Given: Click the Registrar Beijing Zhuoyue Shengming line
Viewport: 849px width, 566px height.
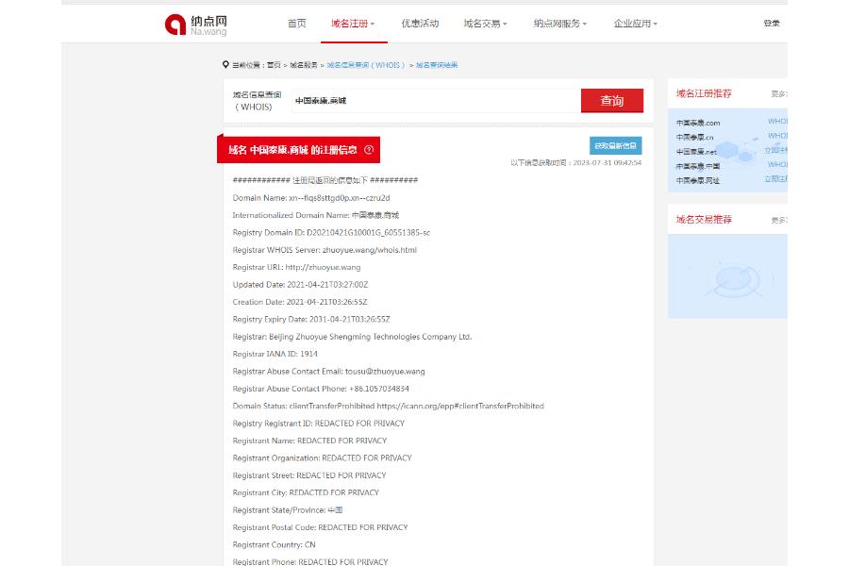Looking at the screenshot, I should pos(352,337).
